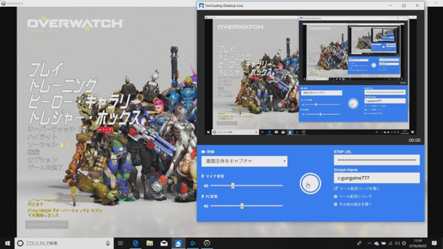Open the Mail app taskbar icon
This screenshot has height=249, width=443.
point(164,243)
